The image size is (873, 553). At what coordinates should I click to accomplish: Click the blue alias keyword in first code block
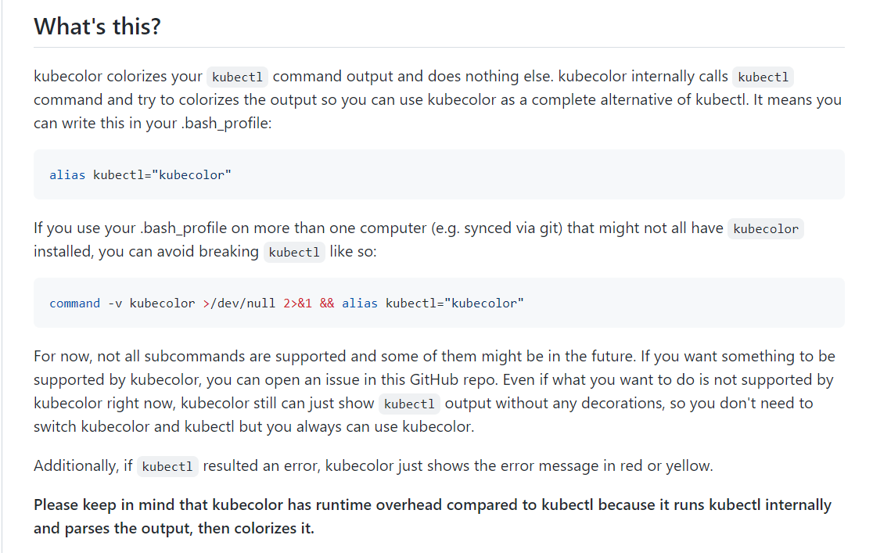click(67, 175)
